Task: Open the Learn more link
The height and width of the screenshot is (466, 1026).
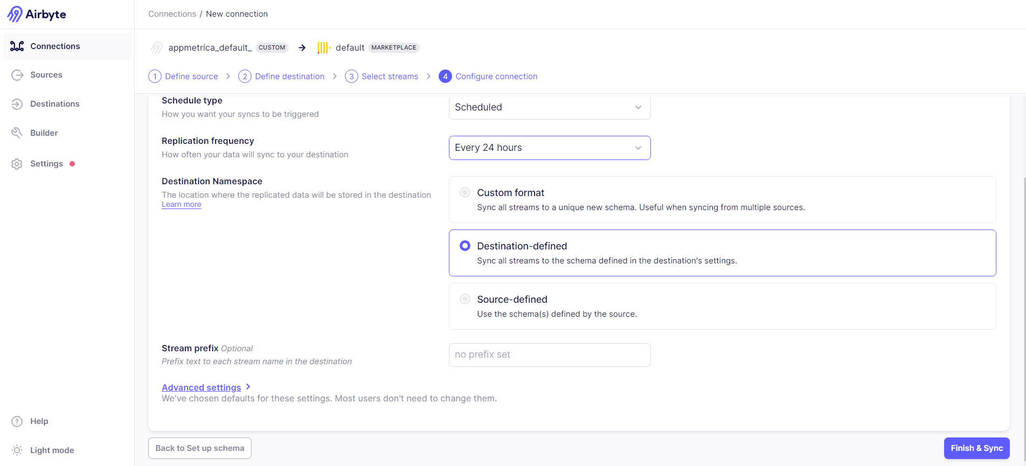Action: tap(182, 205)
